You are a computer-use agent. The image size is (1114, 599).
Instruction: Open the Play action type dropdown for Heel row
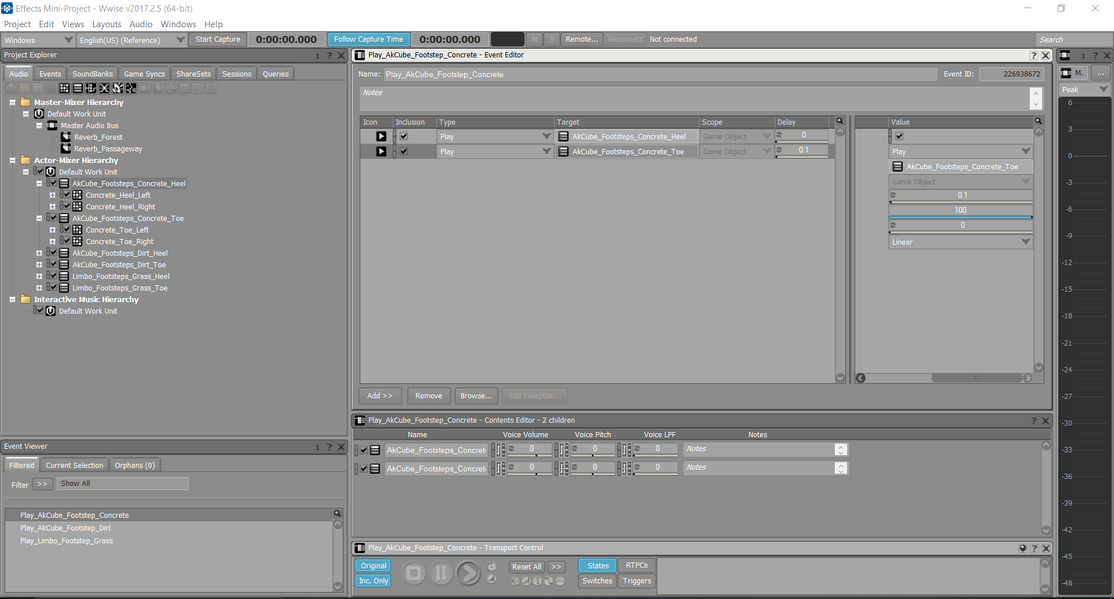[x=494, y=136]
